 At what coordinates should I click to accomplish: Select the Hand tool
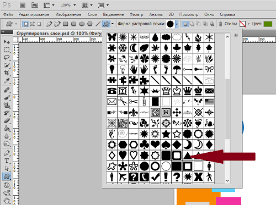(x=7, y=201)
